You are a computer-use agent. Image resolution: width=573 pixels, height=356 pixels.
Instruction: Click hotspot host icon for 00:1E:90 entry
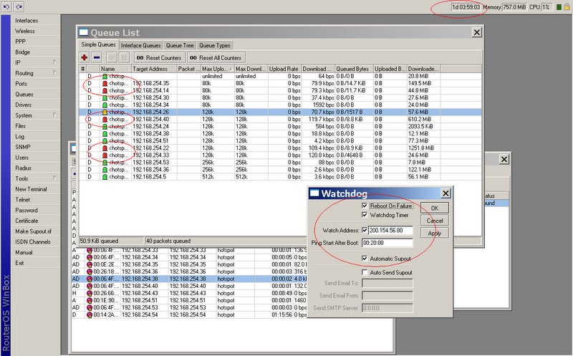[x=89, y=300]
